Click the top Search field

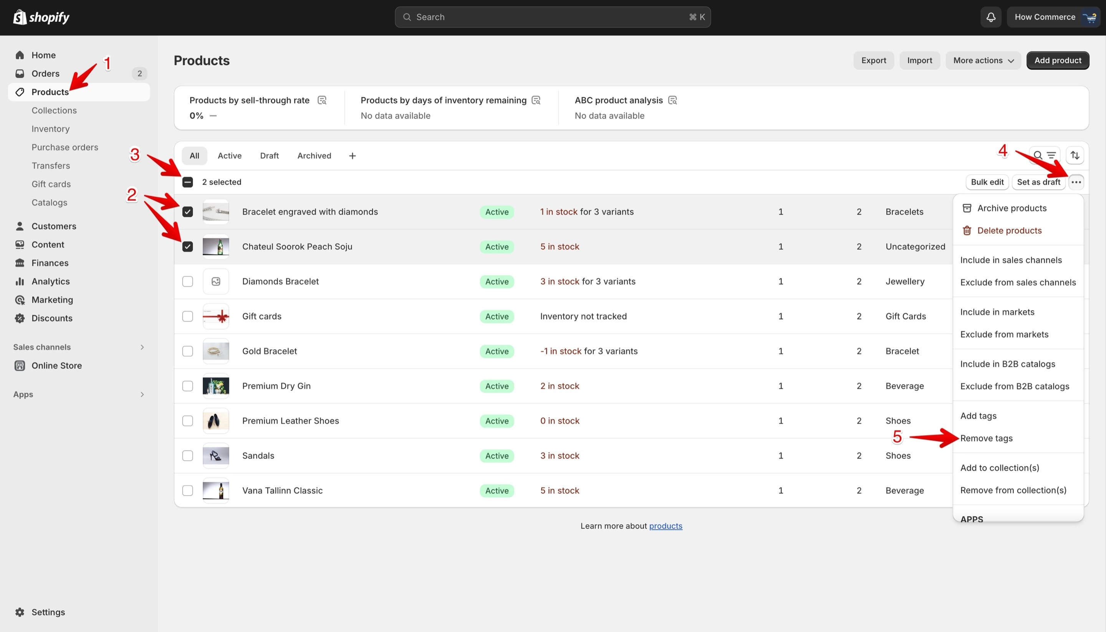(553, 17)
